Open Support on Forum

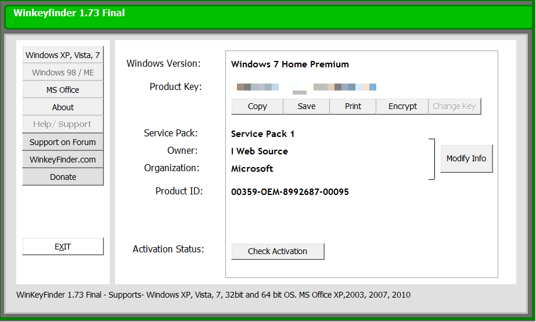(x=63, y=142)
